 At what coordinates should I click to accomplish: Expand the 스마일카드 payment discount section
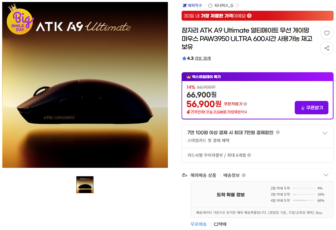325,133
